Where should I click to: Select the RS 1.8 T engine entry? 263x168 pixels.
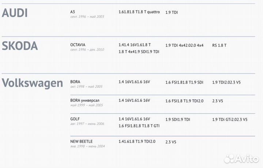(x=219, y=46)
